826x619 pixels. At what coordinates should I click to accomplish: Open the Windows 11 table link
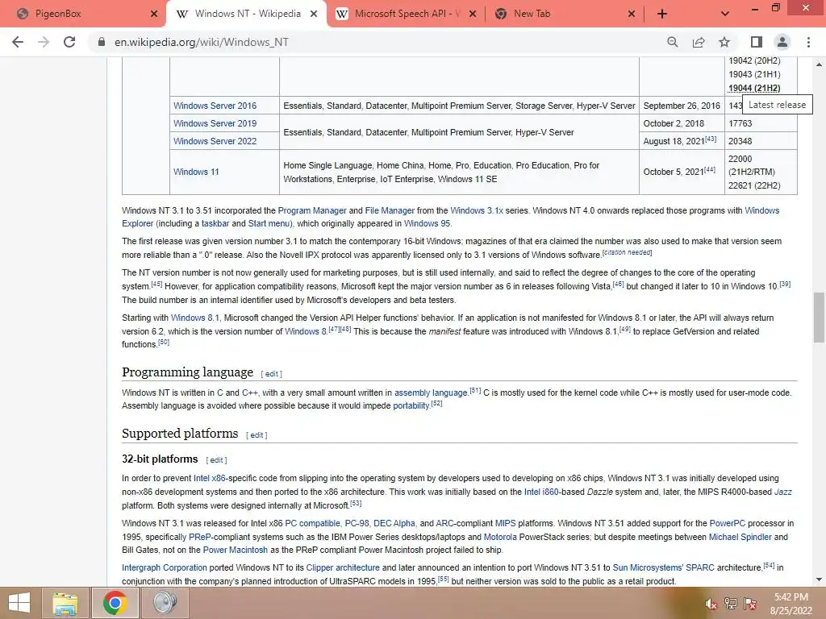click(x=196, y=172)
